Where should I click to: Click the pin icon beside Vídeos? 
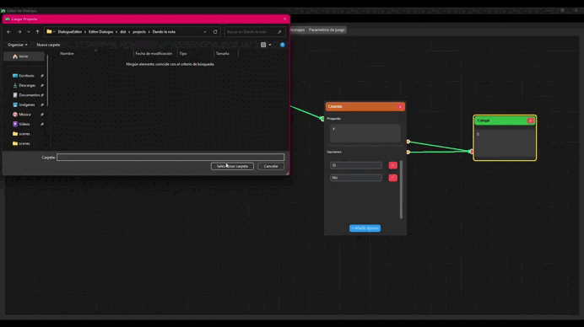[x=42, y=124]
